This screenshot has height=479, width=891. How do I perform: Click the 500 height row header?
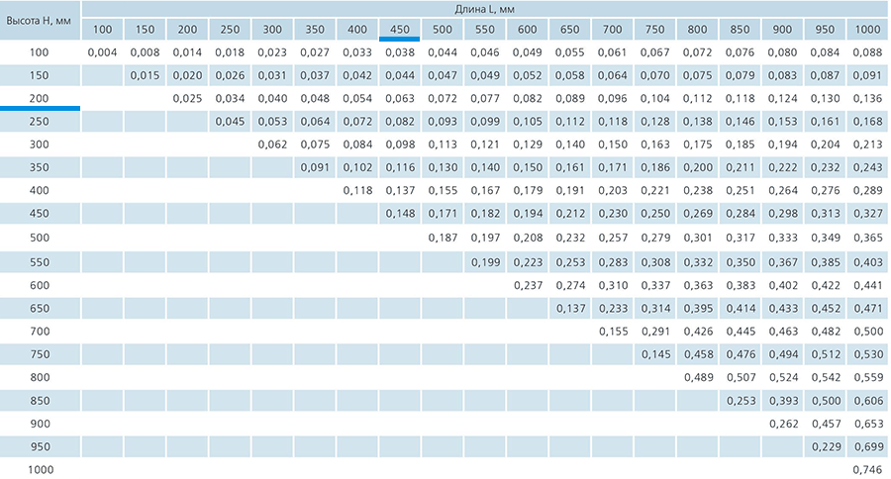[40, 238]
